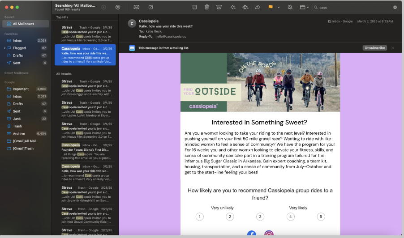Delete message with trash can icon
The width and height of the screenshot is (404, 238).
click(x=206, y=7)
